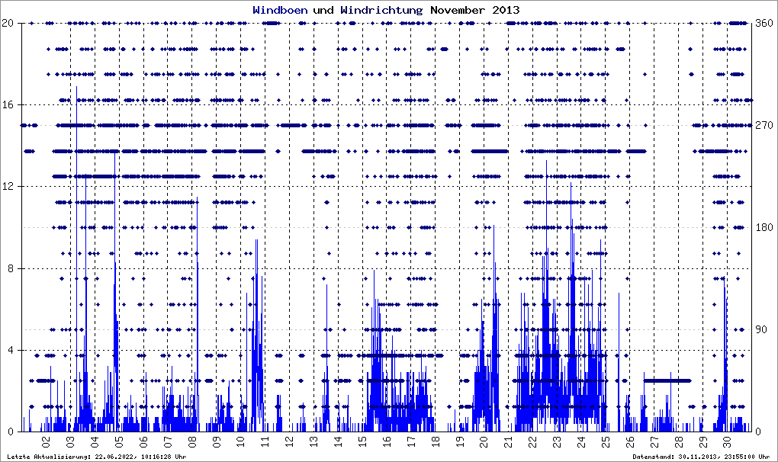Click the tallest gust spike on day 03

point(76,87)
